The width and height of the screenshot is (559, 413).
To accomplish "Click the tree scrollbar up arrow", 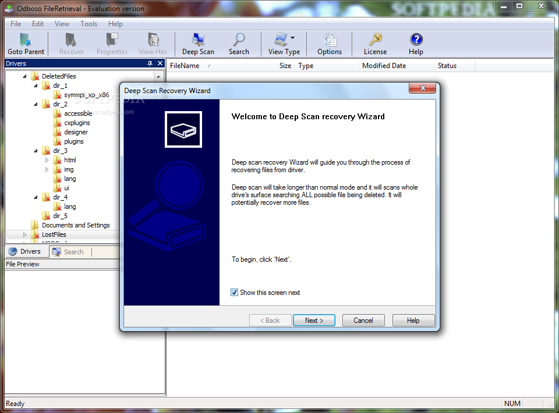I will point(158,77).
